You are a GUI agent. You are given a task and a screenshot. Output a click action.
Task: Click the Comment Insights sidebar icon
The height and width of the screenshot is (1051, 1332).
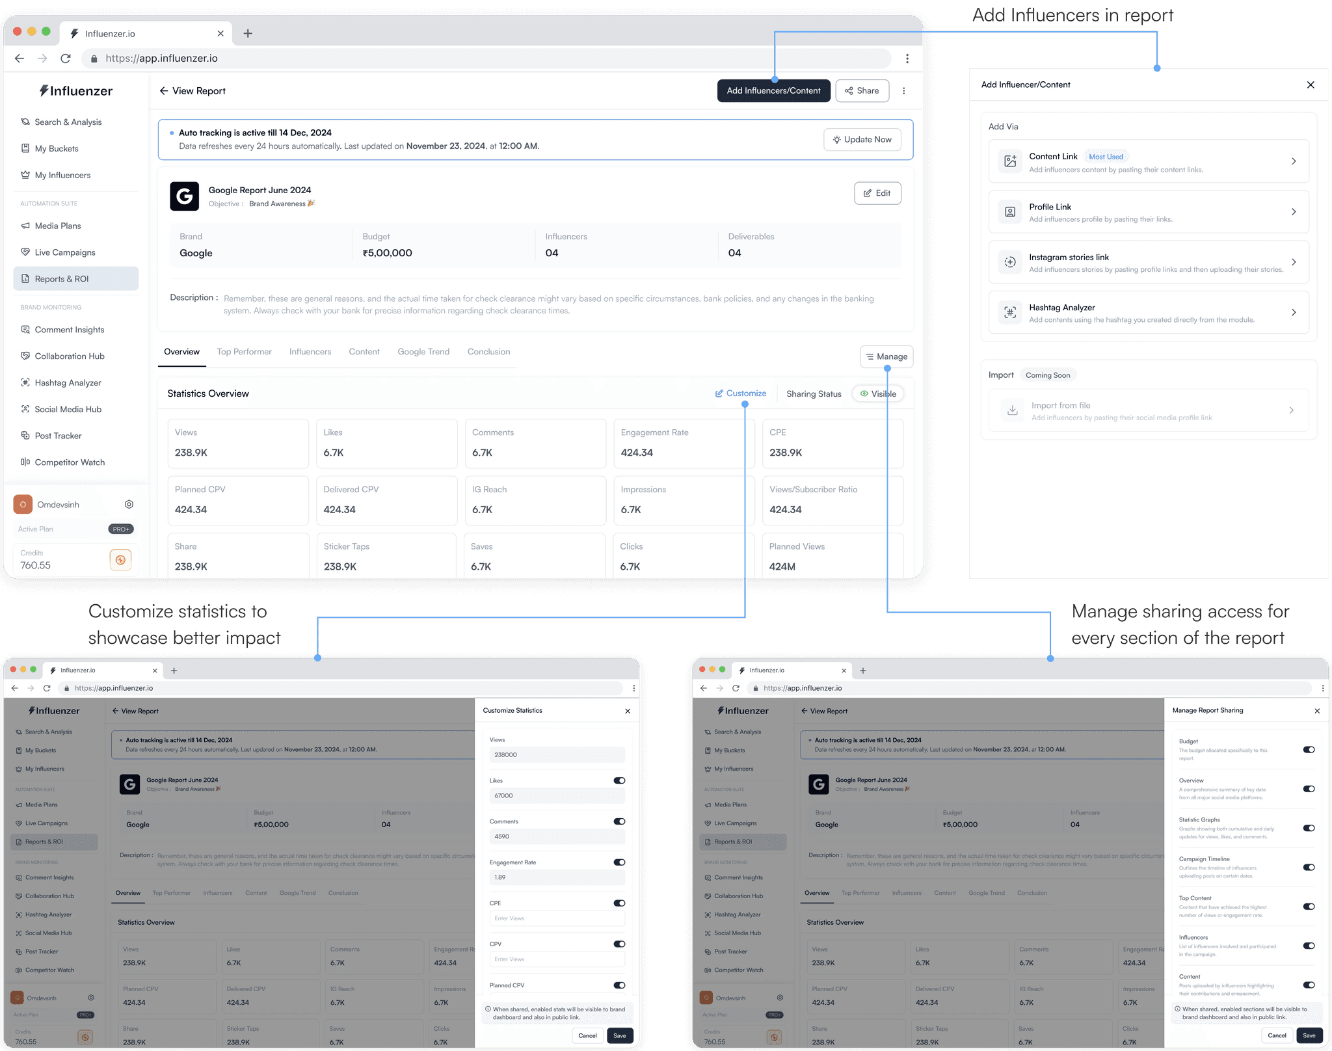[x=25, y=330]
